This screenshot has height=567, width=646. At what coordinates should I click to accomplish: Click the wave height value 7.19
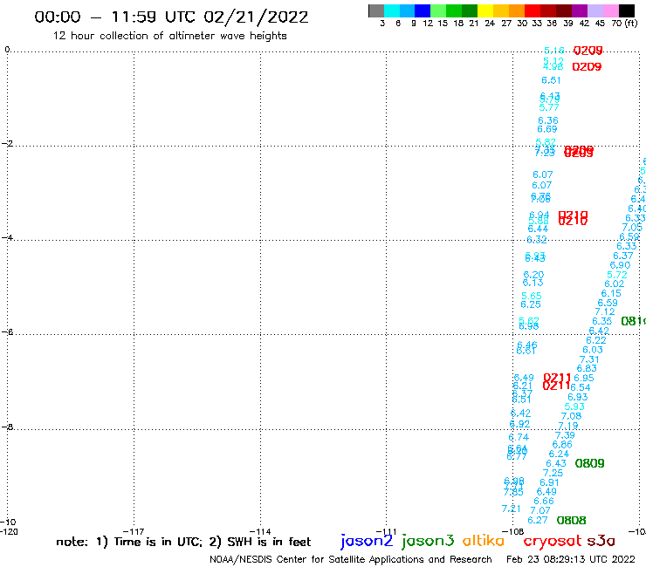(x=568, y=426)
